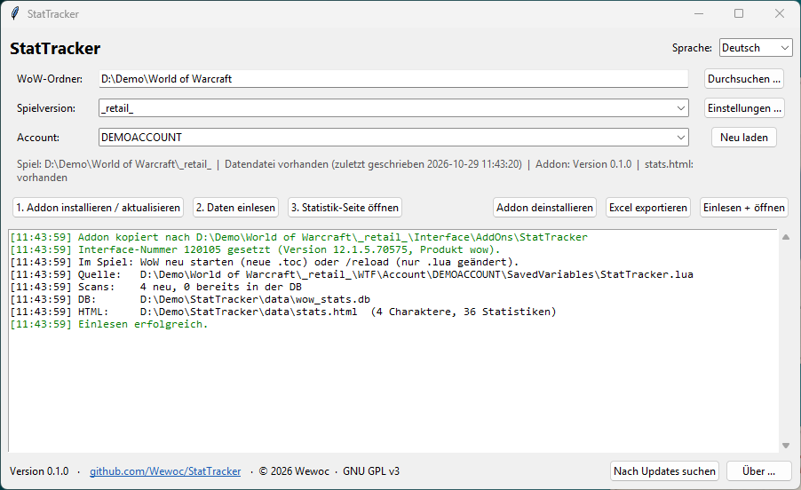Click the 'Version 0.1.0' footer text

tap(39, 471)
